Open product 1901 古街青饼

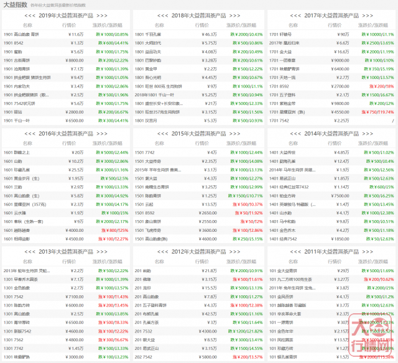17,60
